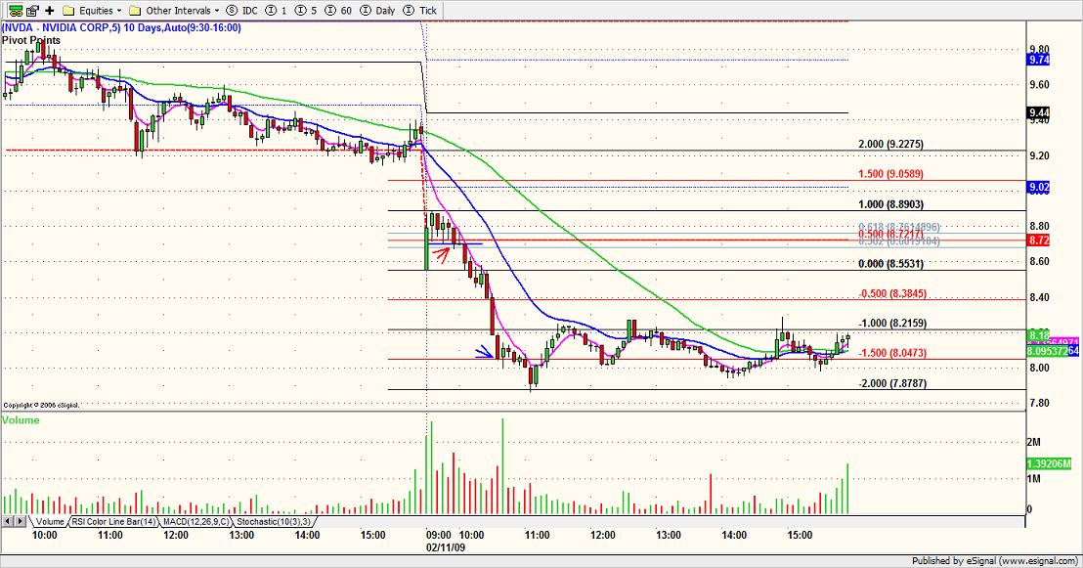
Task: Click the NVDA chart title text
Action: 121,27
